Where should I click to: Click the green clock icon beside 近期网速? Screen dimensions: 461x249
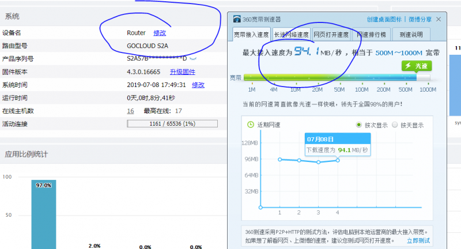pos(251,124)
